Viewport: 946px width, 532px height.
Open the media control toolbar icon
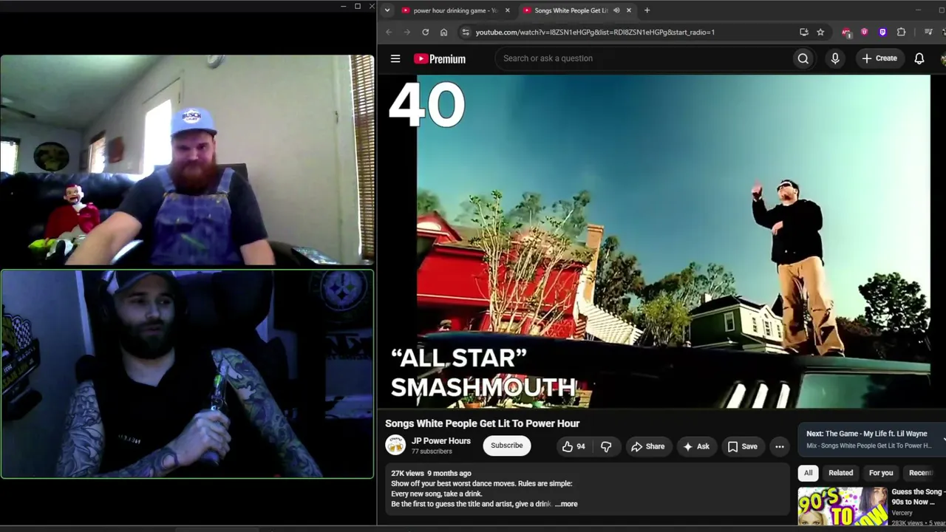click(x=928, y=32)
